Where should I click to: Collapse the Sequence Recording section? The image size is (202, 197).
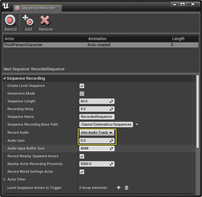5,78
